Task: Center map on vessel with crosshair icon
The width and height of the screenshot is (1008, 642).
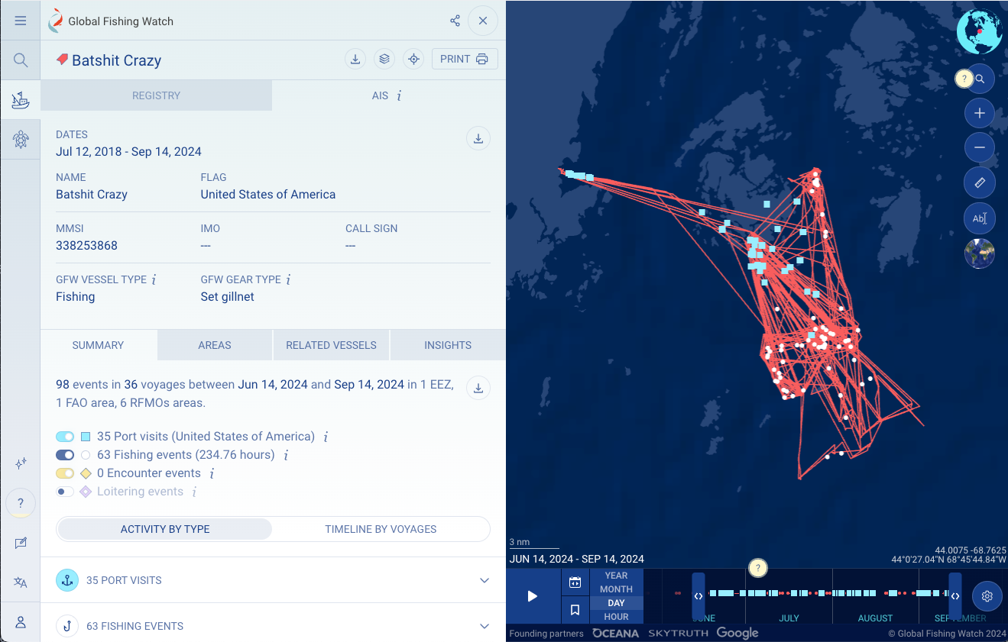Action: 413,59
